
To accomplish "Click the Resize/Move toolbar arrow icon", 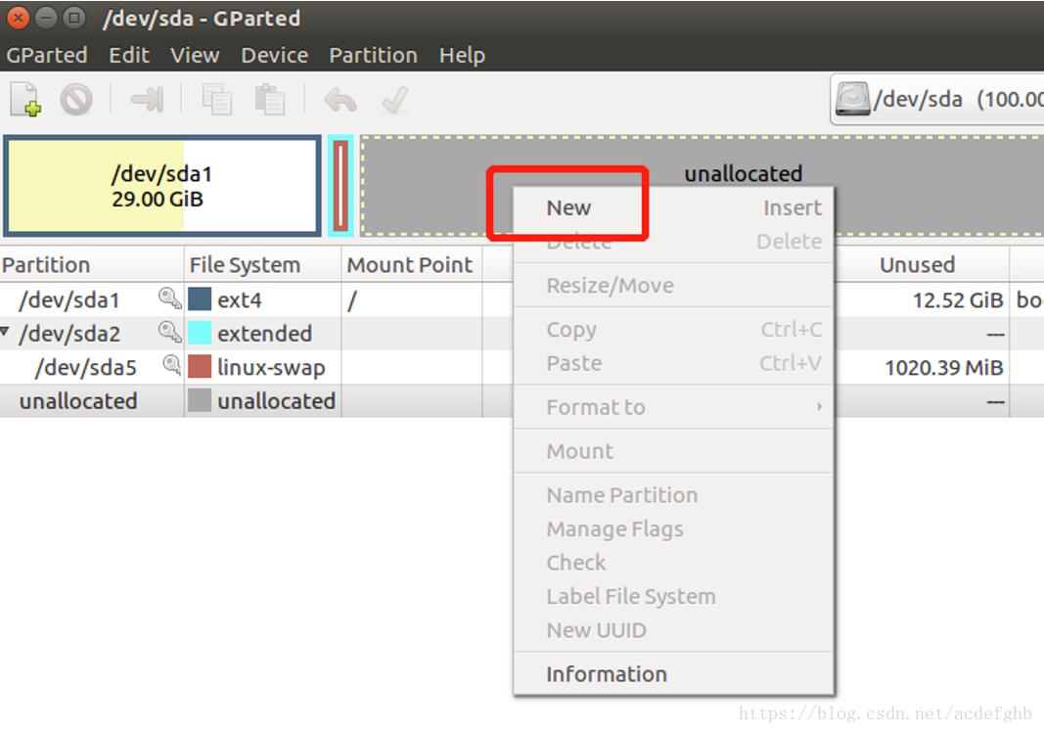I will (147, 100).
